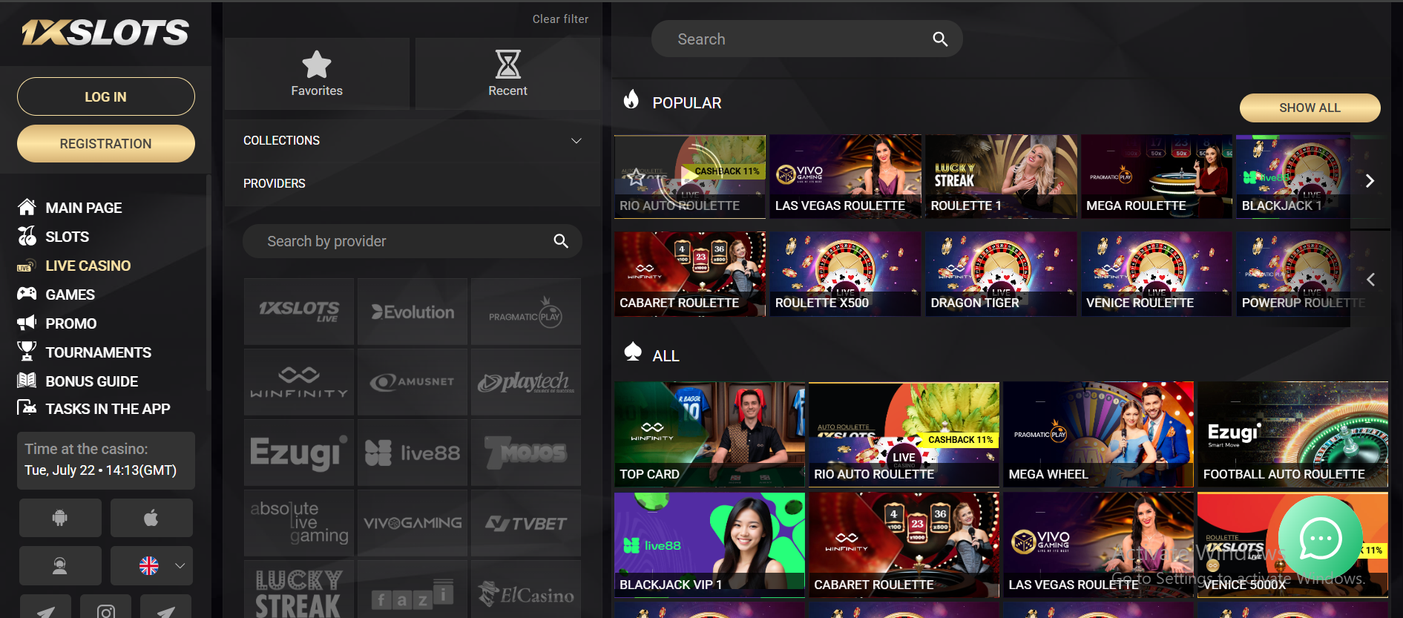Open Roulette X500 game
The image size is (1403, 618).
(845, 274)
